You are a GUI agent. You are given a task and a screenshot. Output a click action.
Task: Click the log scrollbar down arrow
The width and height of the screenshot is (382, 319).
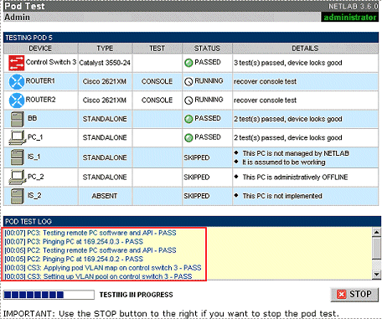click(x=376, y=275)
